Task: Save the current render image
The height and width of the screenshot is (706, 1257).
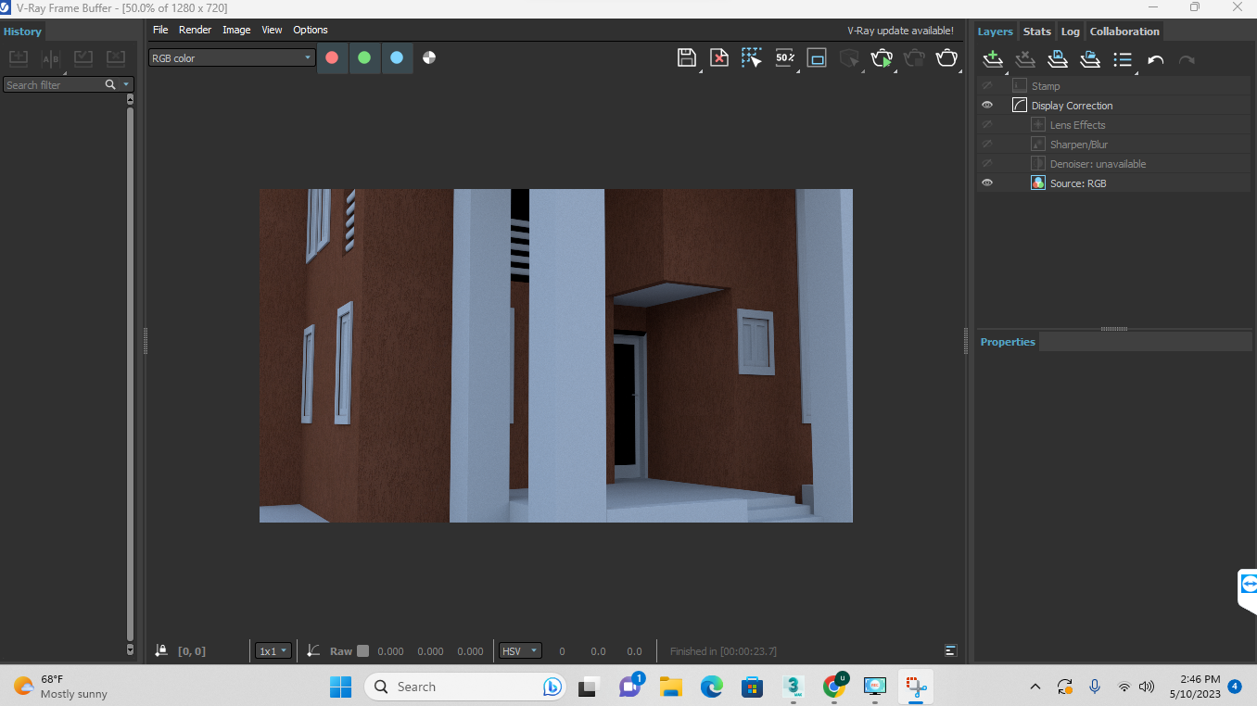Action: 687,57
